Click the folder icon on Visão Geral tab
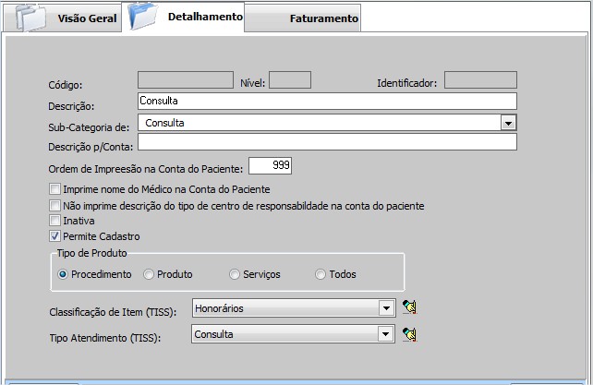 (30, 18)
